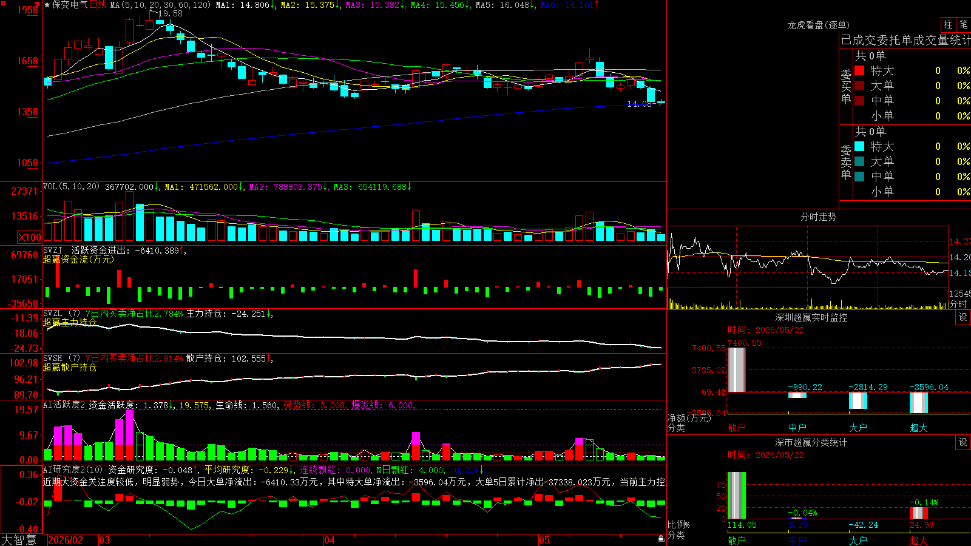Screen dimensions: 971x546
Task: Select dark red 中单 swatch under 委买单
Action: (x=859, y=101)
